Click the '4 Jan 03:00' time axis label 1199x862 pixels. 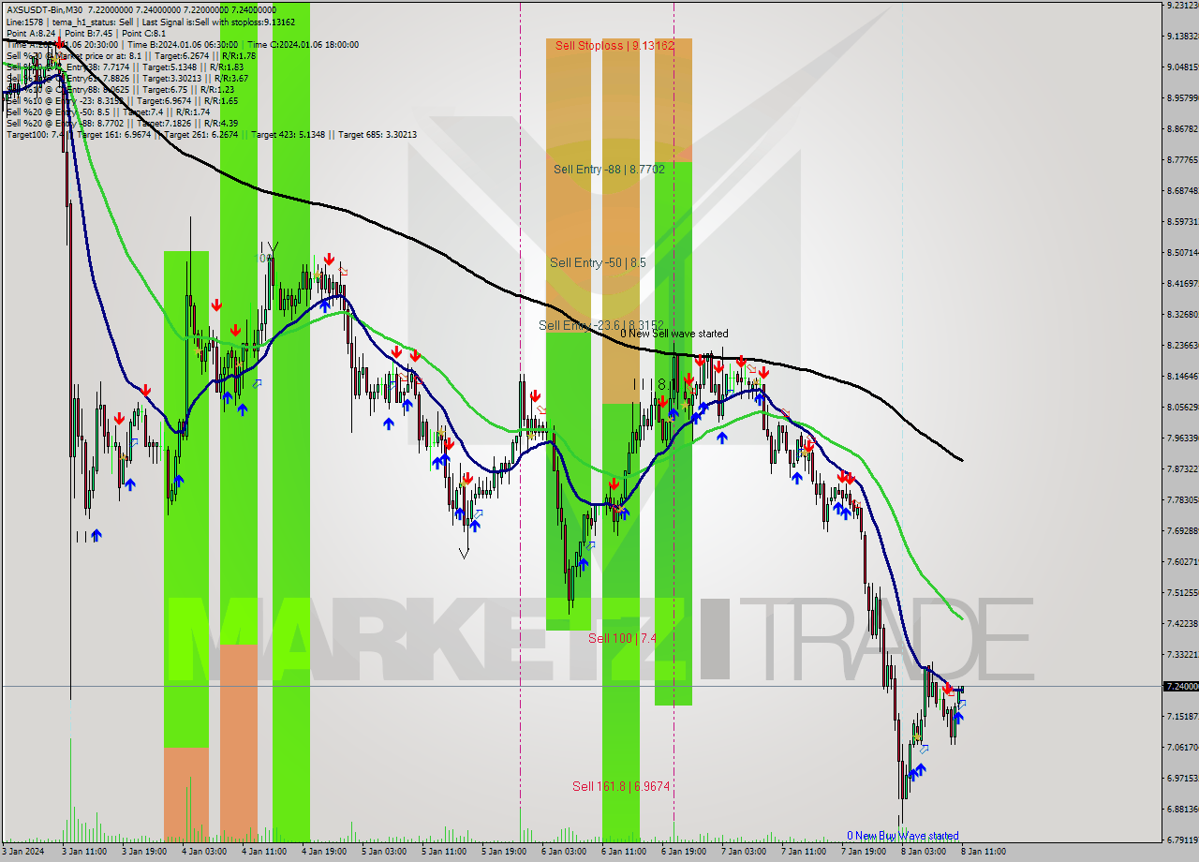tap(204, 852)
